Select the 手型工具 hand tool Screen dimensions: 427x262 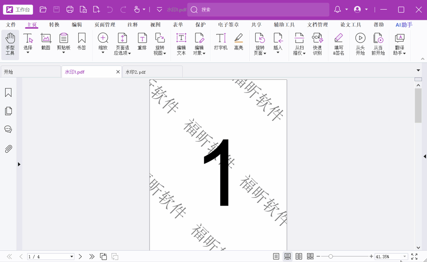pyautogui.click(x=10, y=44)
